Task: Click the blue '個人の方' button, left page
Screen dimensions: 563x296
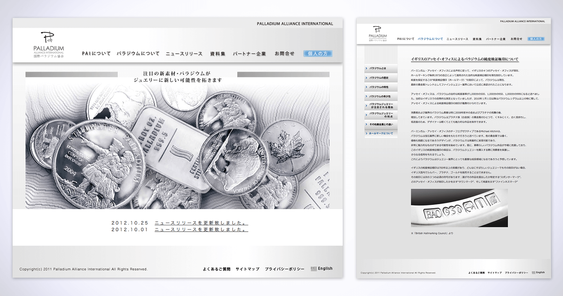Action: pyautogui.click(x=318, y=53)
